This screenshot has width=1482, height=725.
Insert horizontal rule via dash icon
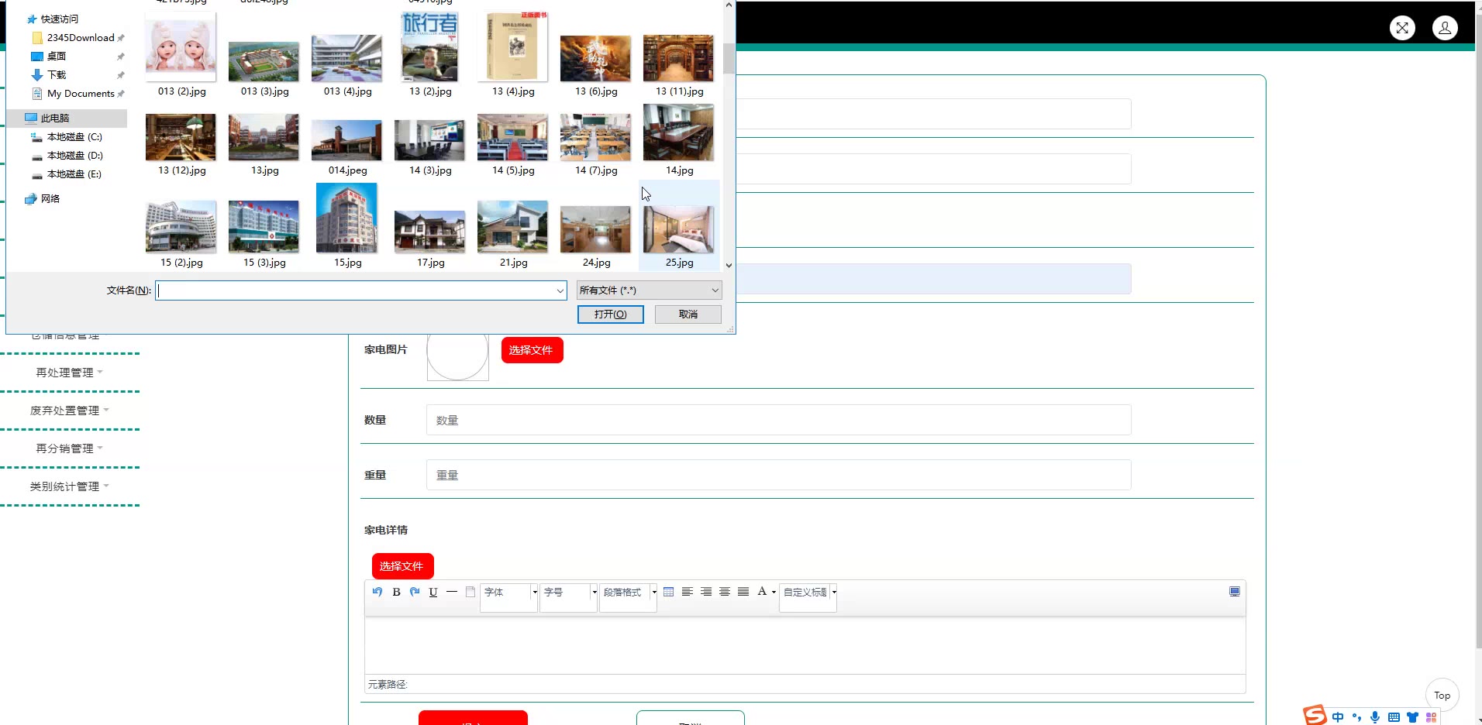[x=452, y=592]
